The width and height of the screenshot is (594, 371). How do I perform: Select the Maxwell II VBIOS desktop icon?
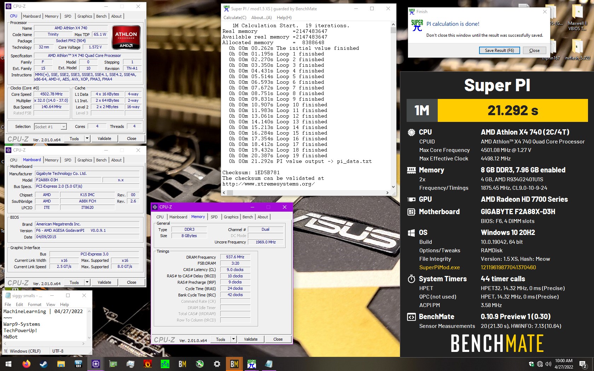point(577,18)
